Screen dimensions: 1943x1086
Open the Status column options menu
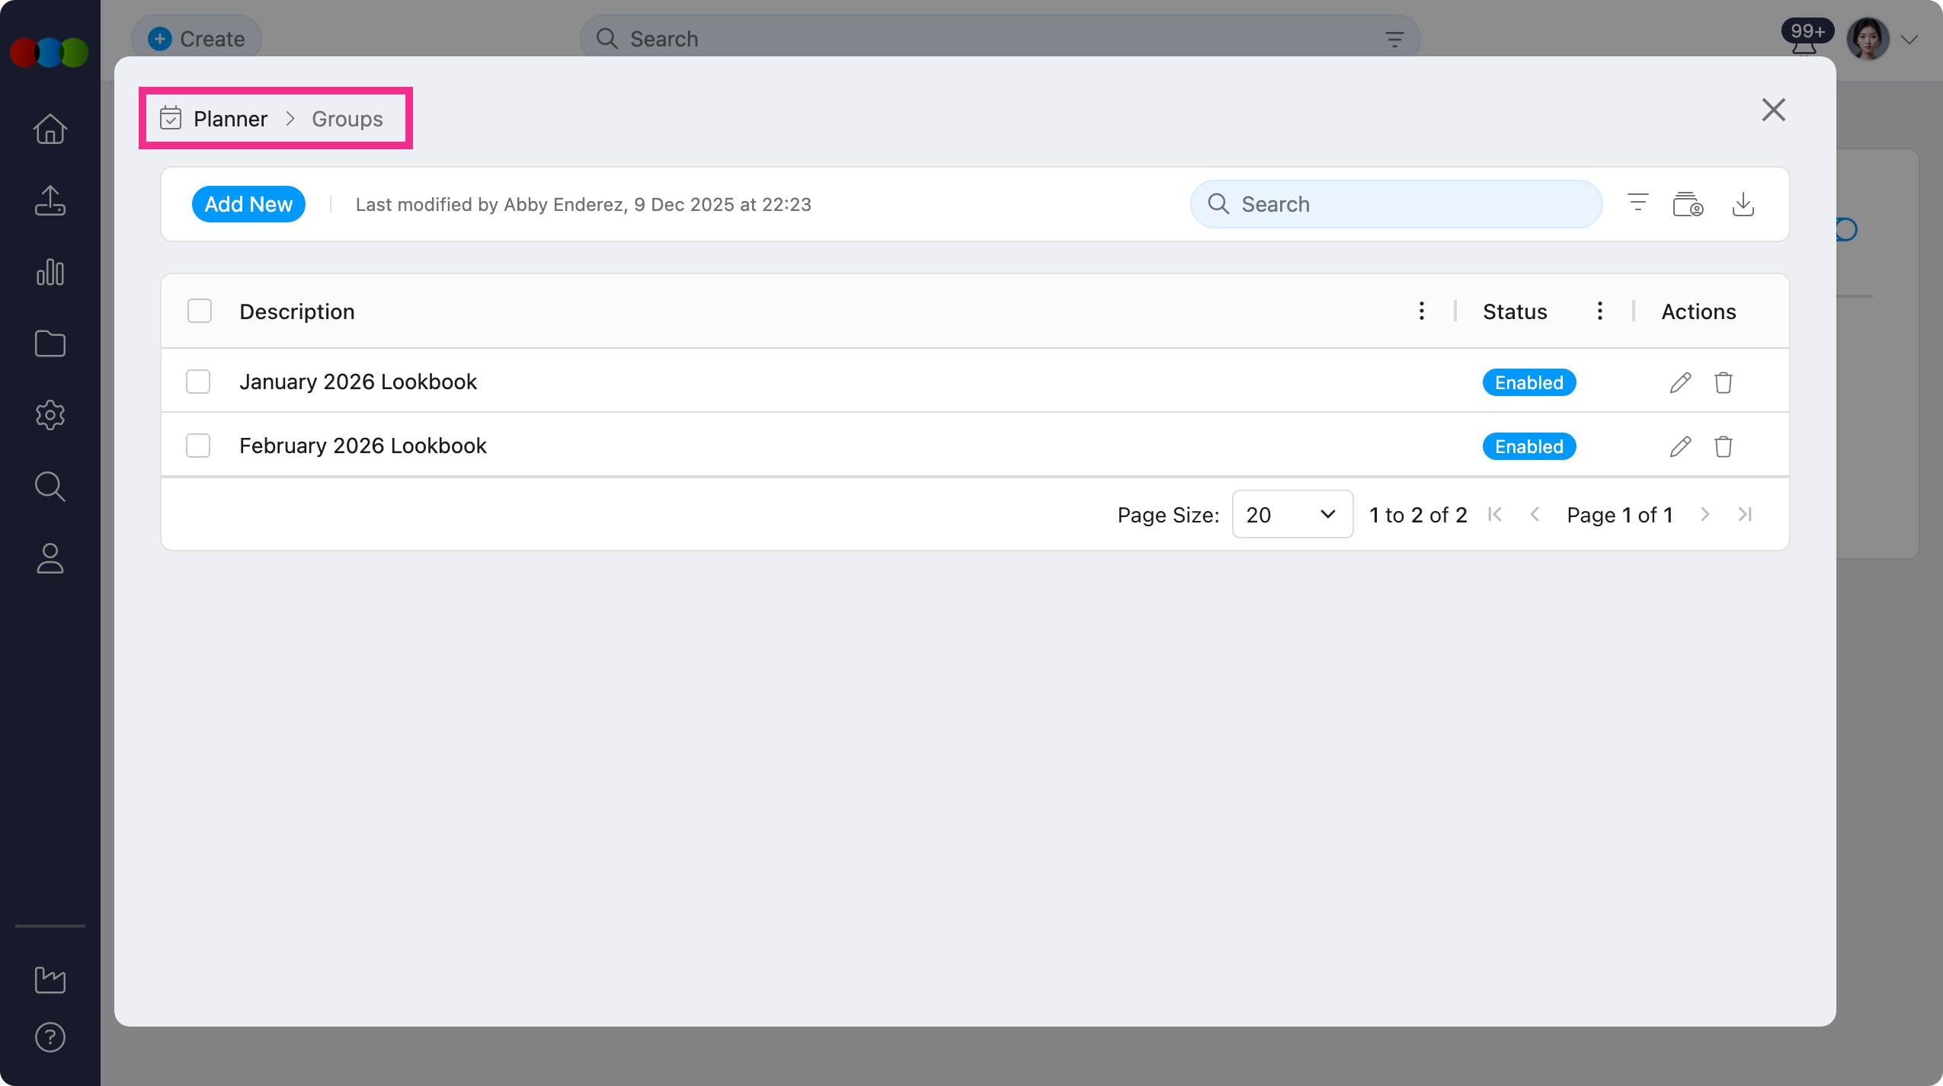click(x=1599, y=311)
